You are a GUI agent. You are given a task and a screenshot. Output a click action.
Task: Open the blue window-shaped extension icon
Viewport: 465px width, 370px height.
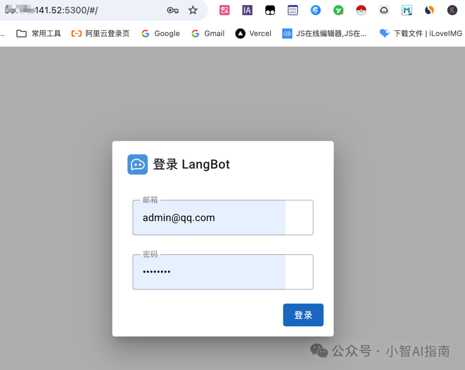[293, 10]
